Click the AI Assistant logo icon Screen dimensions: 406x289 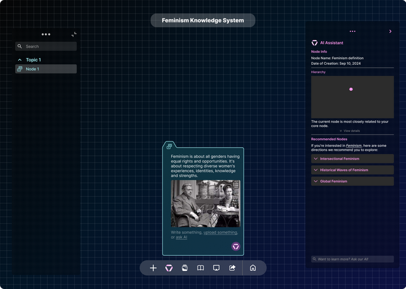[314, 43]
